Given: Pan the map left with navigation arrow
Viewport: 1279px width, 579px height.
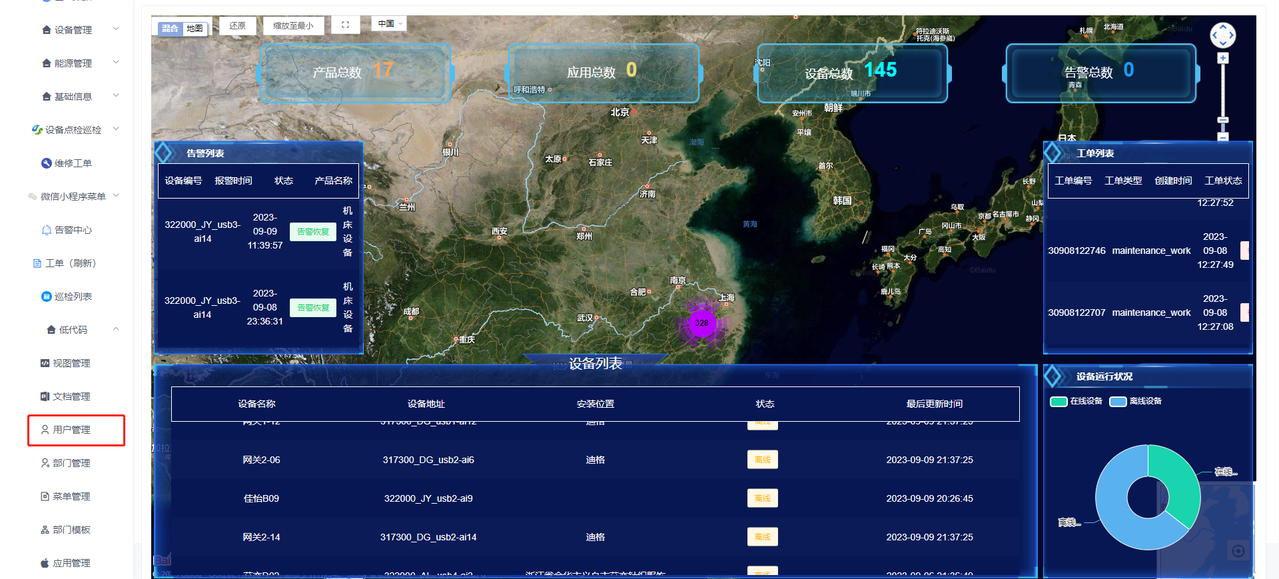Looking at the screenshot, I should tap(1215, 35).
